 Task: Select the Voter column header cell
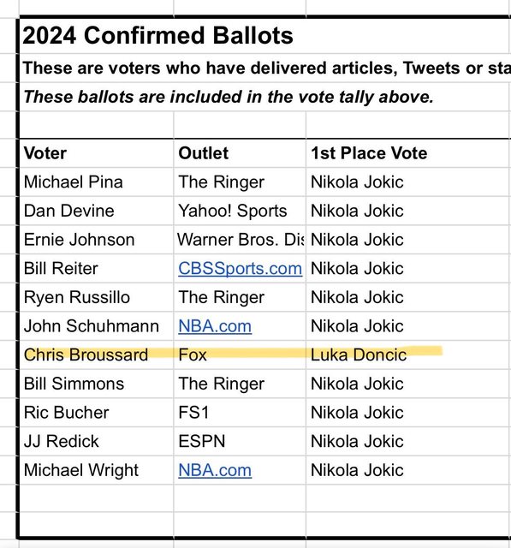tap(97, 153)
